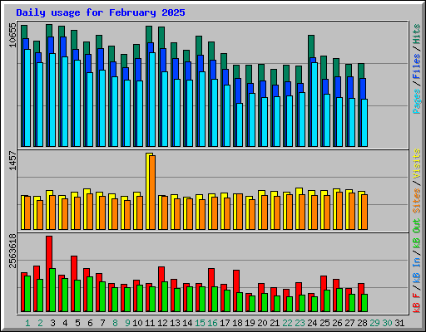This screenshot has height=332, width=426.
Task: Click the 'Sites' legend label
Action: 417,201
